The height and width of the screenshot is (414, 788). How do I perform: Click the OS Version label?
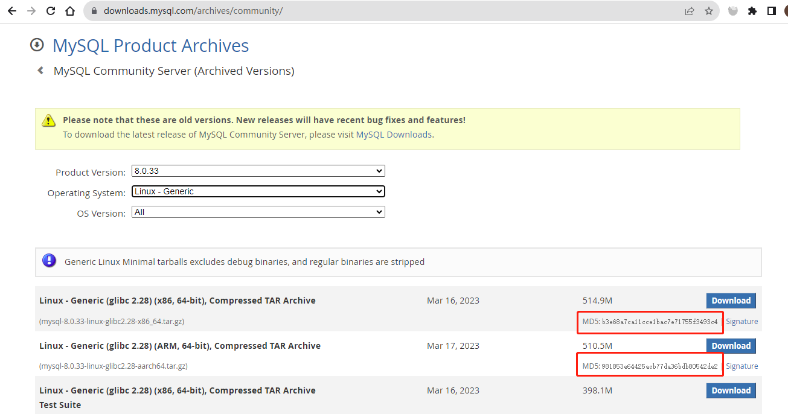coord(101,214)
